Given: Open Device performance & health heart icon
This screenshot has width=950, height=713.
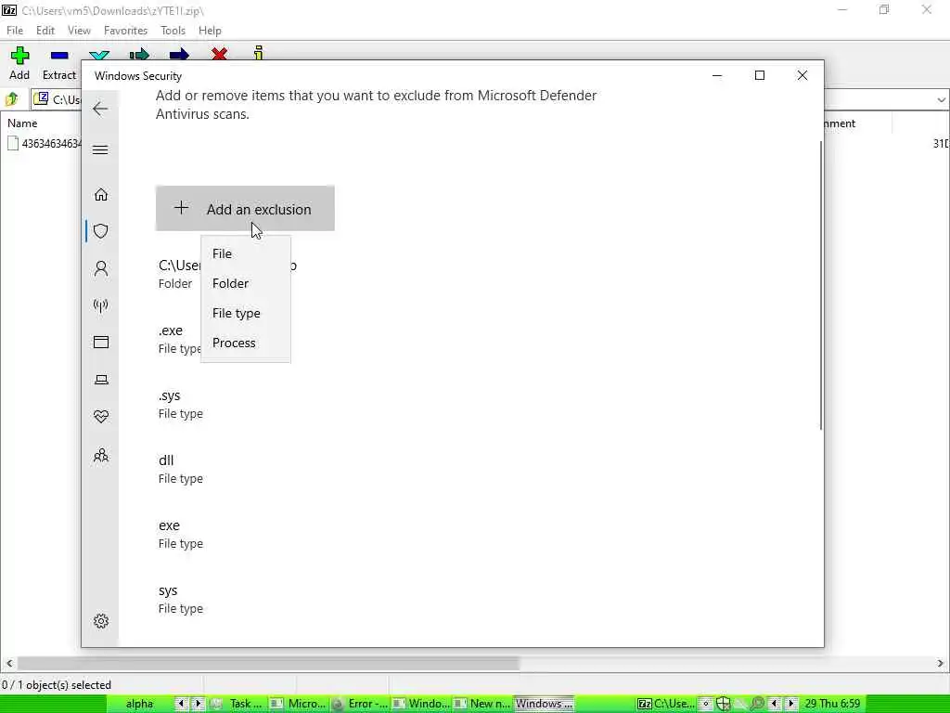Looking at the screenshot, I should pyautogui.click(x=101, y=417).
